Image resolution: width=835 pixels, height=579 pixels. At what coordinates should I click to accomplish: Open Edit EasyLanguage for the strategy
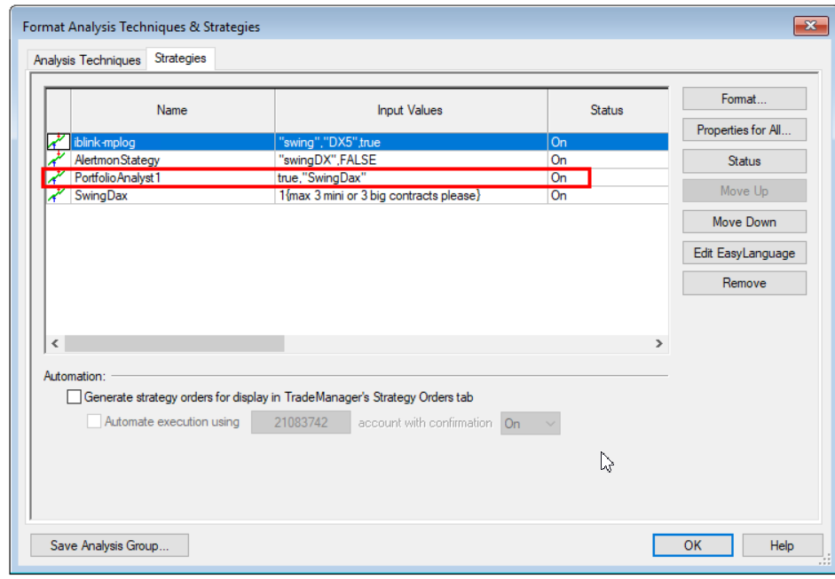744,253
